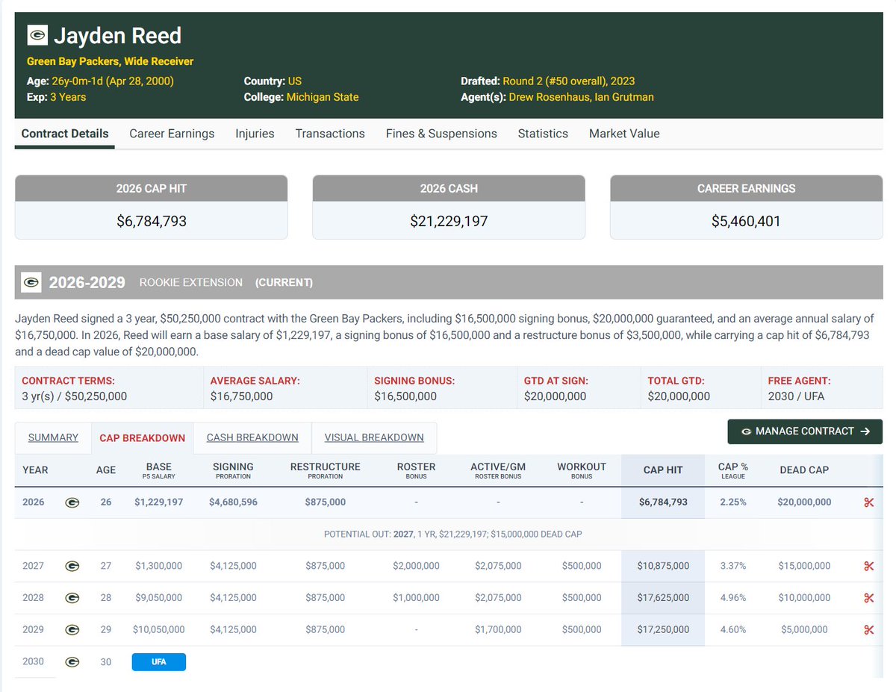Go to the Transactions tab

[330, 134]
